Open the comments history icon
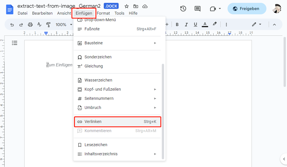This screenshot has height=167, width=287. tap(198, 9)
